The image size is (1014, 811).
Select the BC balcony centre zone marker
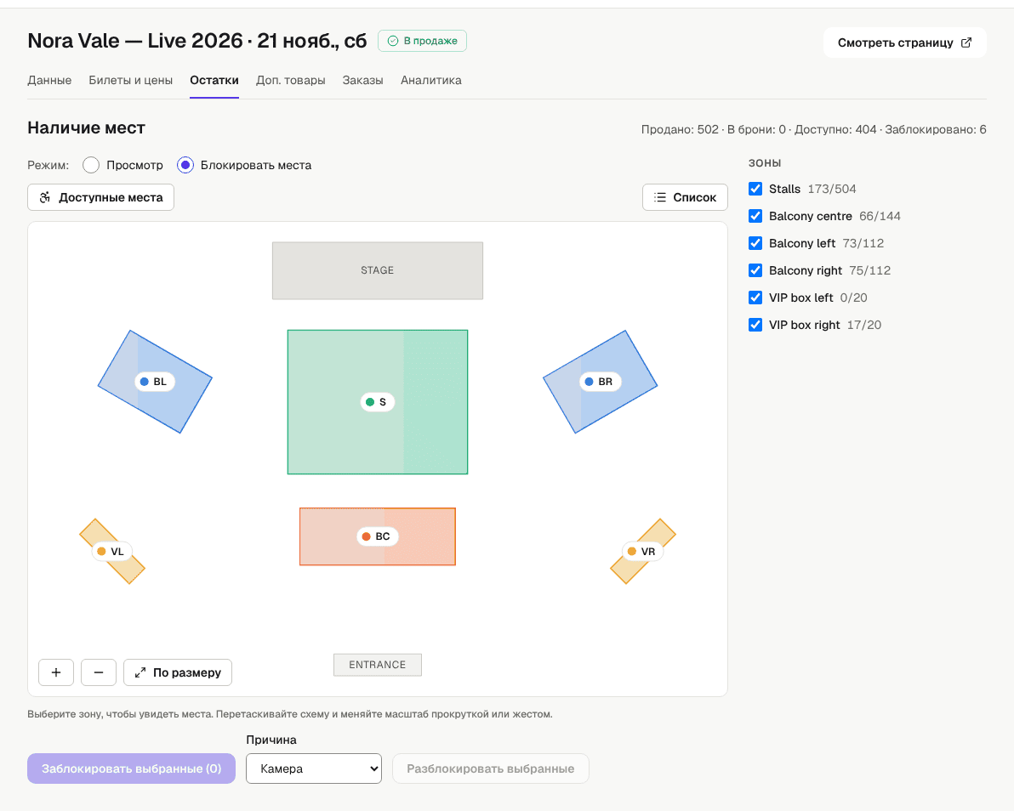click(377, 536)
